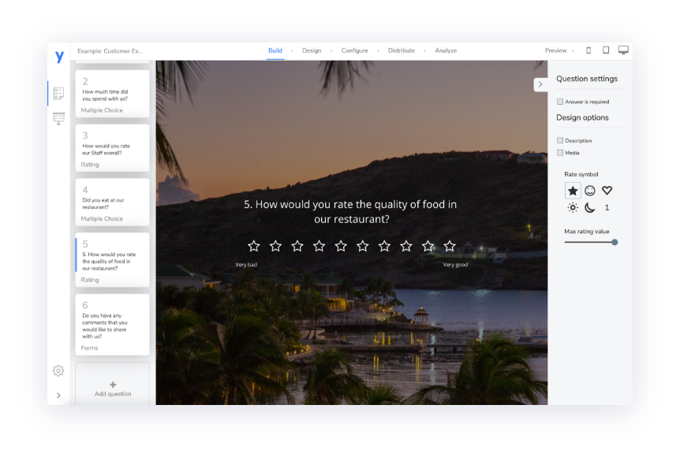
Task: Choose the moon rate symbol
Action: pyautogui.click(x=590, y=208)
